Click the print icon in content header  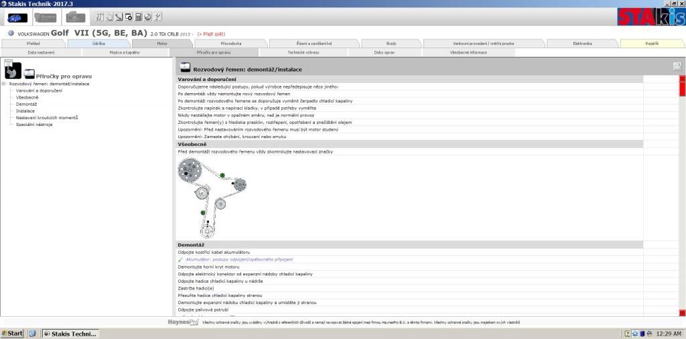click(677, 66)
